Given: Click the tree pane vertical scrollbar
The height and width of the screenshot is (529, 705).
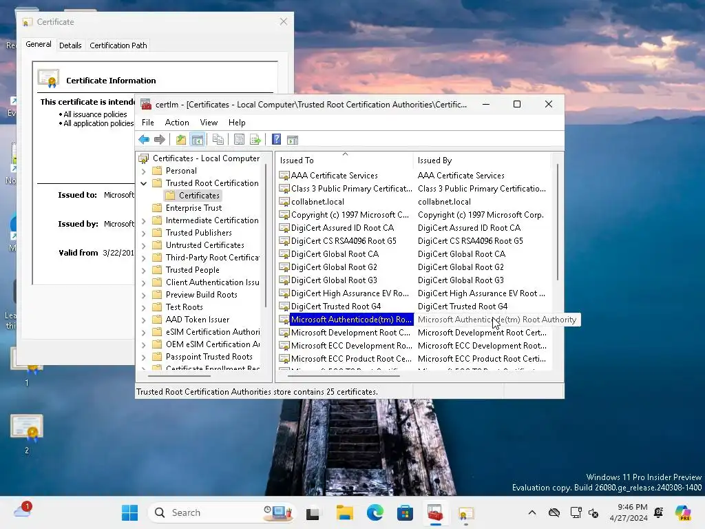Looking at the screenshot, I should click(x=266, y=236).
